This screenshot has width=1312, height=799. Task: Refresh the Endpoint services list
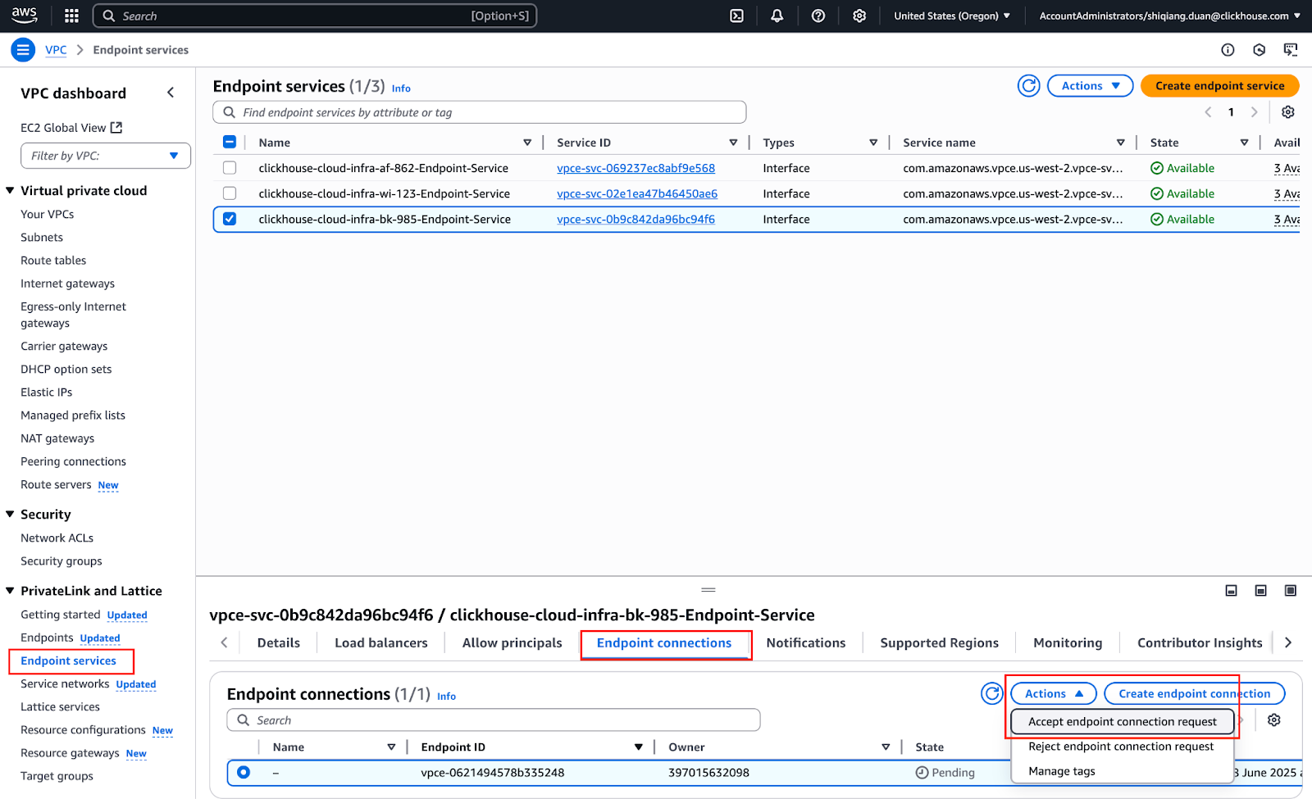[x=1028, y=85]
